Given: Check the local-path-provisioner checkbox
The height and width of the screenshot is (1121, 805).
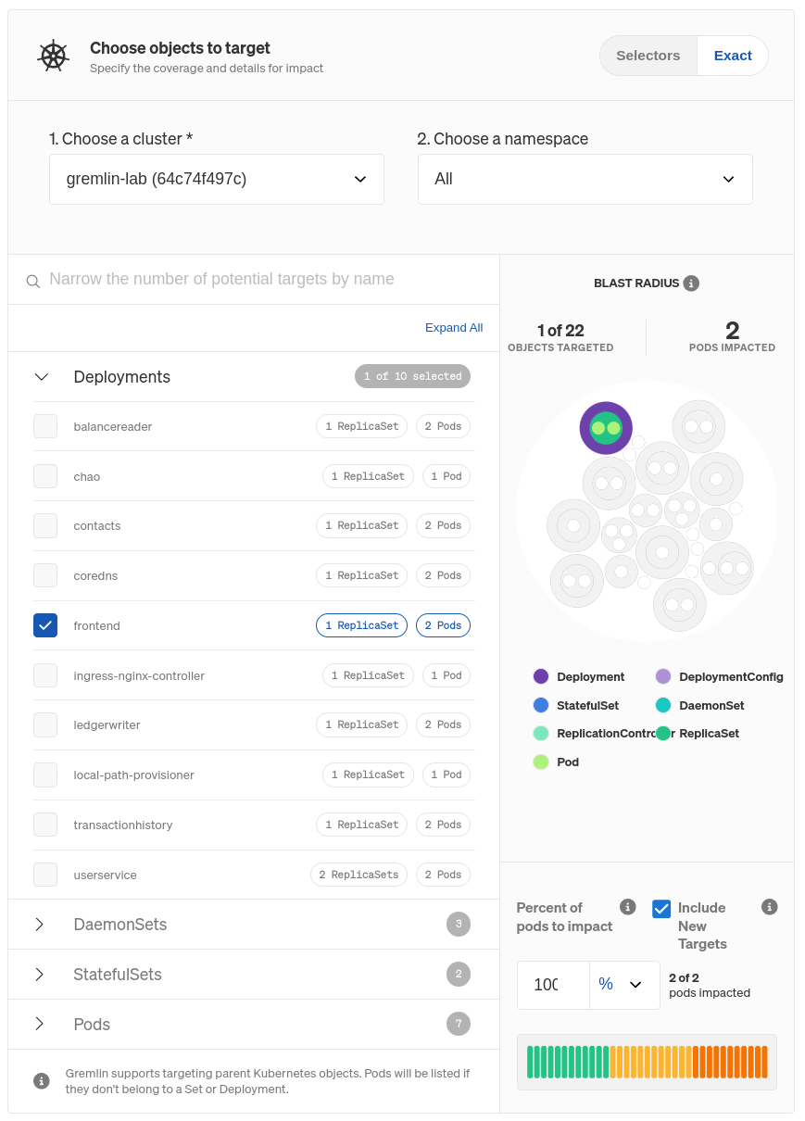Looking at the screenshot, I should [x=45, y=775].
